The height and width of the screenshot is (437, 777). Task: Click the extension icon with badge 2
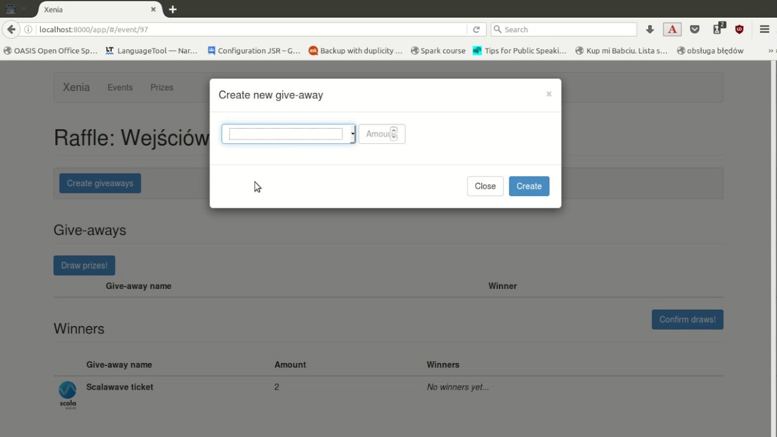719,29
